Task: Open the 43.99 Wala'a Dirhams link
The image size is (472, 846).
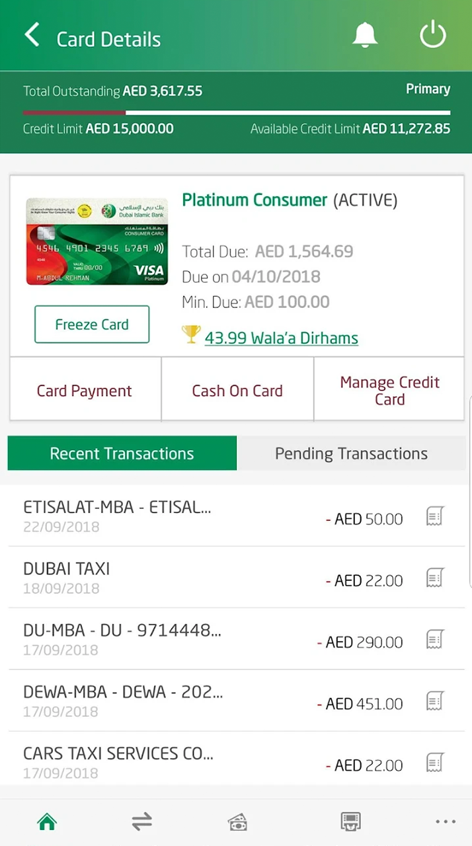Action: pos(281,338)
